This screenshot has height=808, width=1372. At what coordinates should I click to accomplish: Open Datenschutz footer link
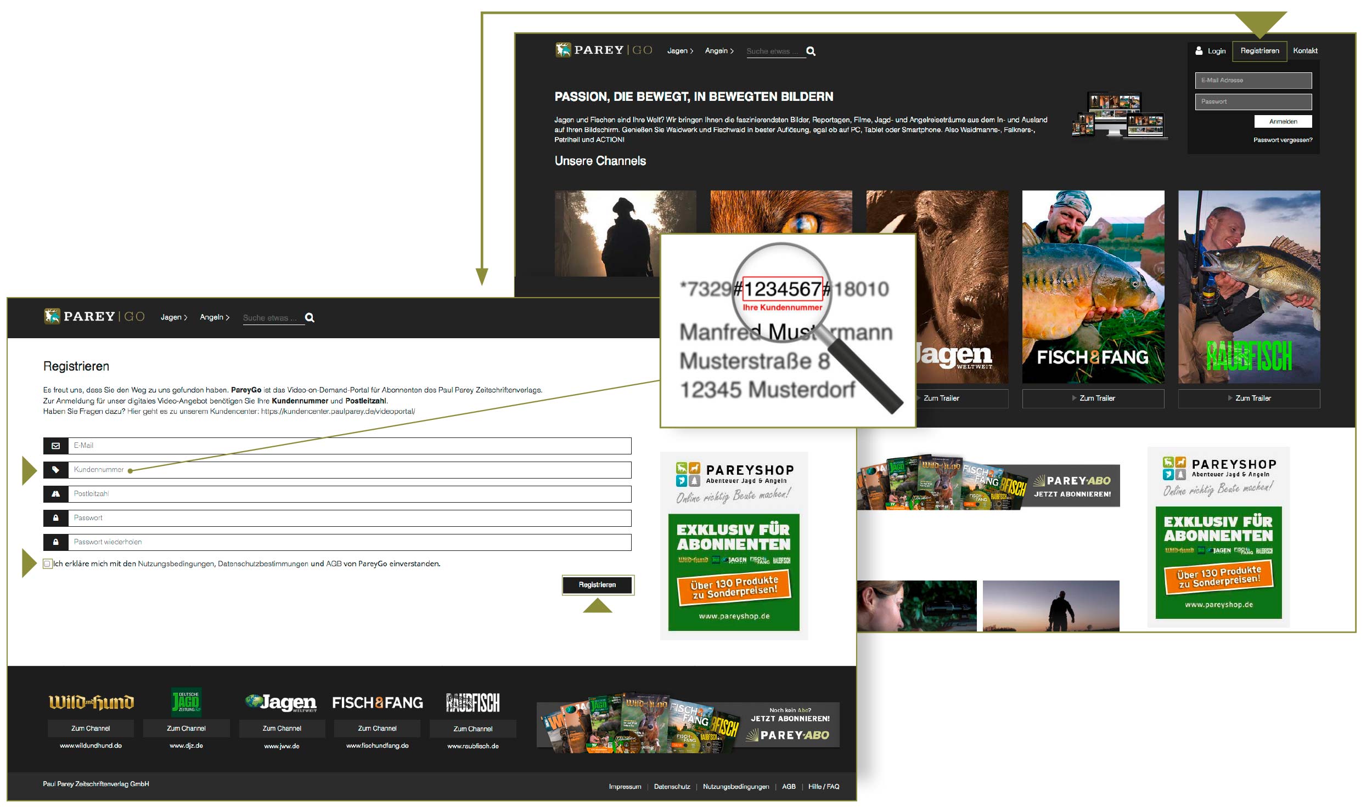pyautogui.click(x=672, y=787)
